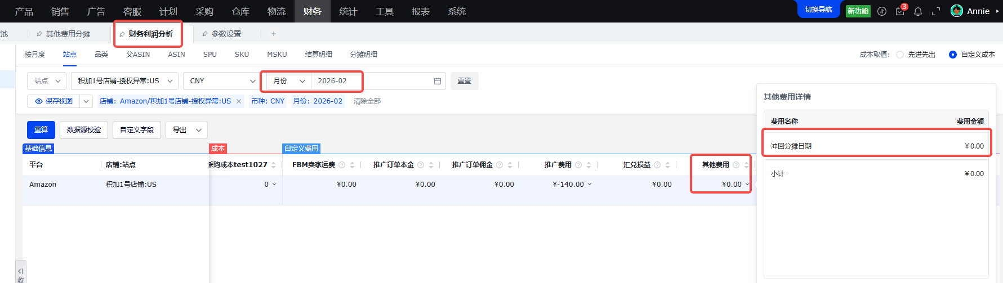The image size is (1003, 283).
Task: Click the pin icon on 财务利润分析 tab
Action: pyautogui.click(x=122, y=34)
